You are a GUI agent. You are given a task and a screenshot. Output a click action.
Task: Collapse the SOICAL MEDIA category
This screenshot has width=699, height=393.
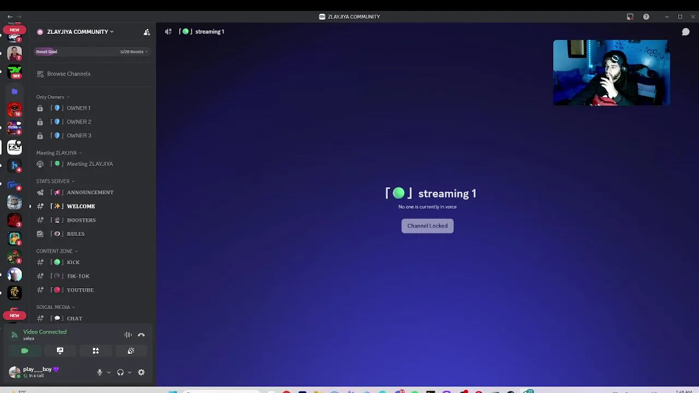55,307
